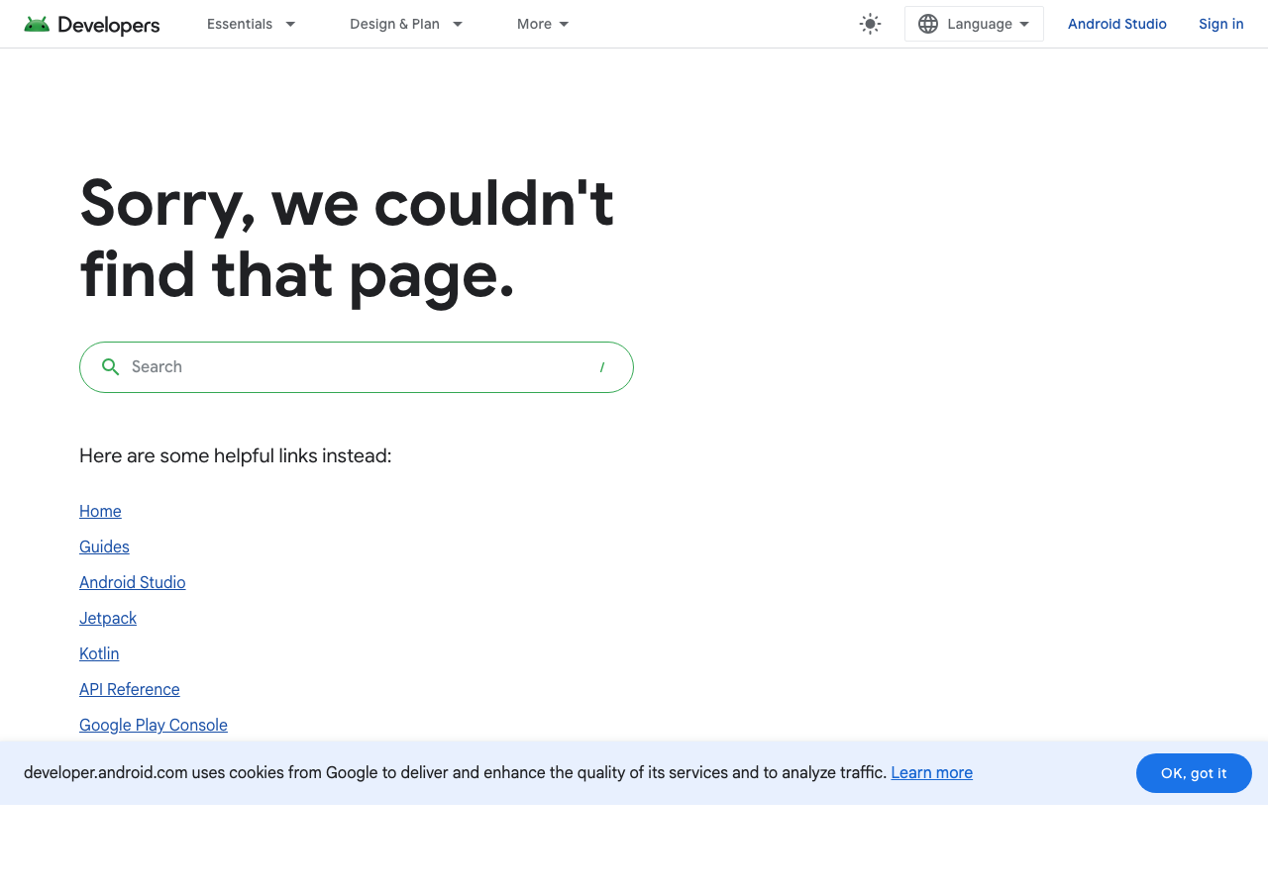Click Learn more in the cookie banner
The height and width of the screenshot is (891, 1268).
point(931,772)
